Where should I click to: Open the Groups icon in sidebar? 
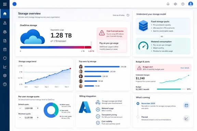[5, 32]
